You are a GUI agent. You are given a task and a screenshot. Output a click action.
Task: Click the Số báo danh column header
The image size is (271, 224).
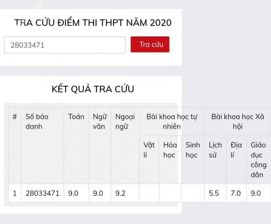37,122
